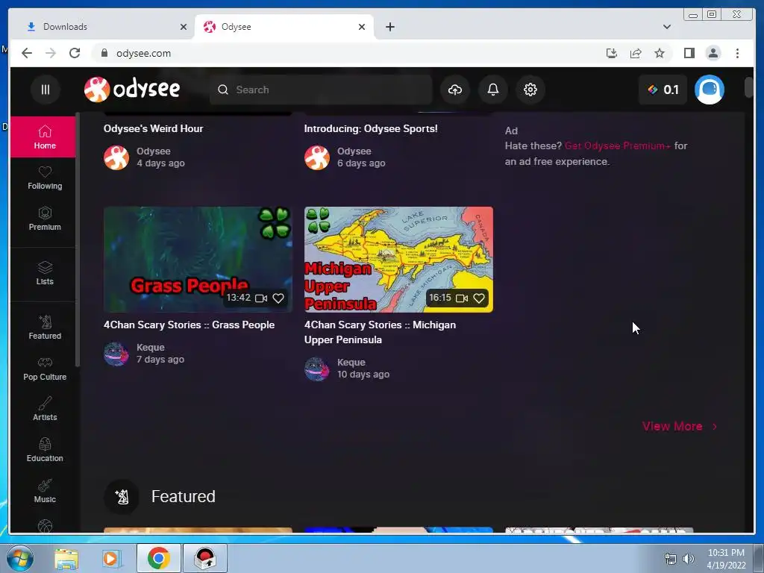Open a new browser tab
Image resolution: width=764 pixels, height=573 pixels.
point(389,27)
